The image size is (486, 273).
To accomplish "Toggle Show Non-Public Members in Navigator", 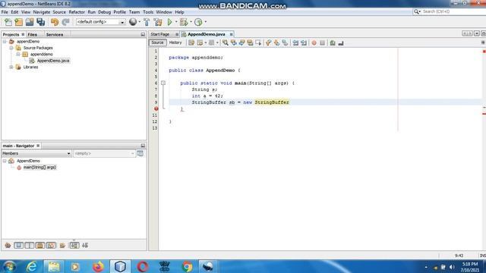I will (40, 246).
